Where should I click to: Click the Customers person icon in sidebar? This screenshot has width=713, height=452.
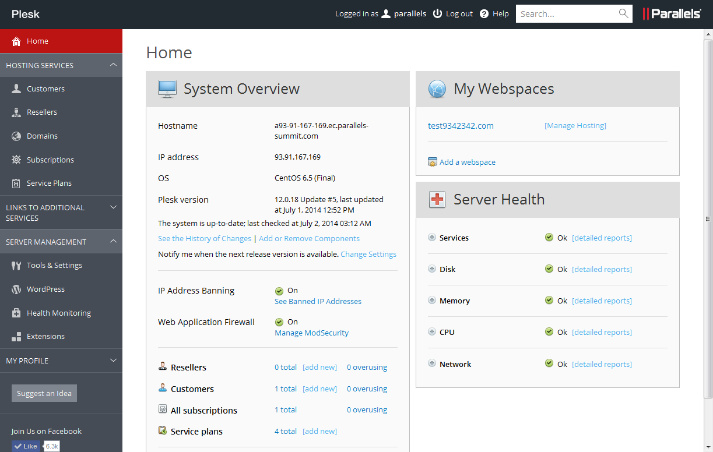point(16,89)
